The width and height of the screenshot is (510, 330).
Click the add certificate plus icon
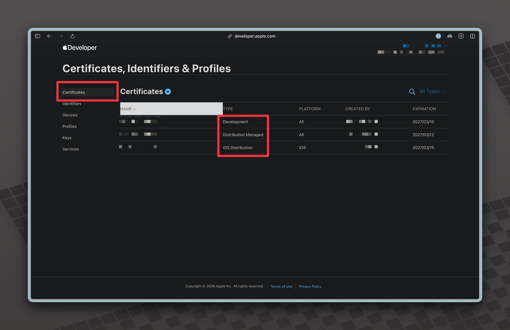click(x=168, y=92)
